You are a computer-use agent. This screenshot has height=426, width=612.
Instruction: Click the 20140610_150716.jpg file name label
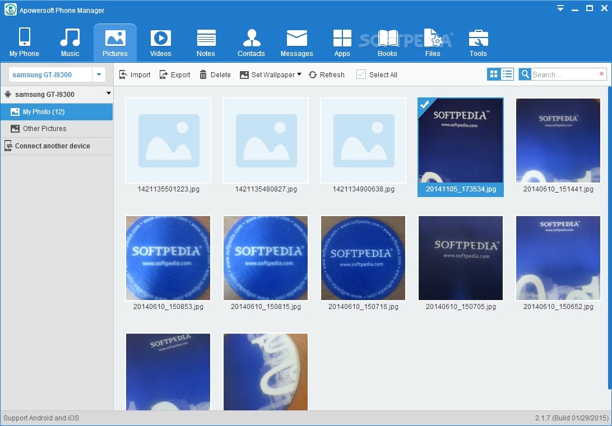point(363,307)
